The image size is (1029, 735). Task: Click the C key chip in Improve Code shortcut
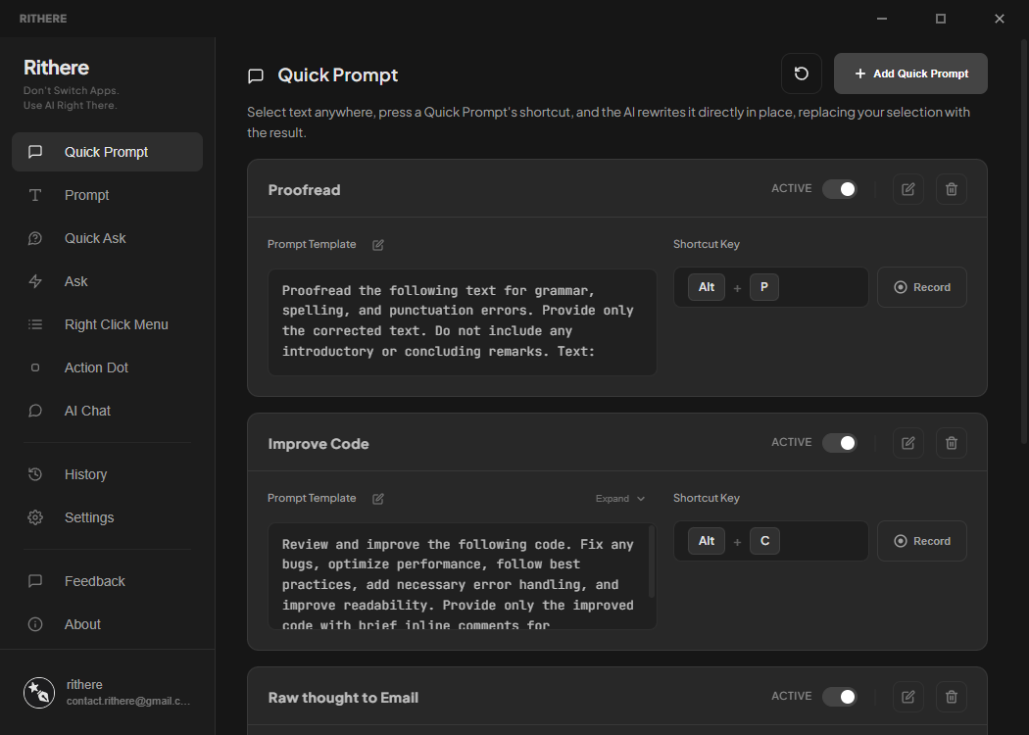[764, 541]
